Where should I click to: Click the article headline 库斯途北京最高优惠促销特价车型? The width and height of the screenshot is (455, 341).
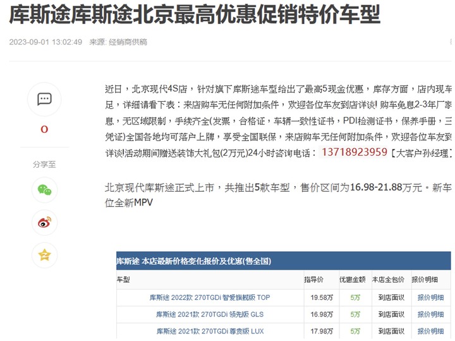tap(195, 14)
